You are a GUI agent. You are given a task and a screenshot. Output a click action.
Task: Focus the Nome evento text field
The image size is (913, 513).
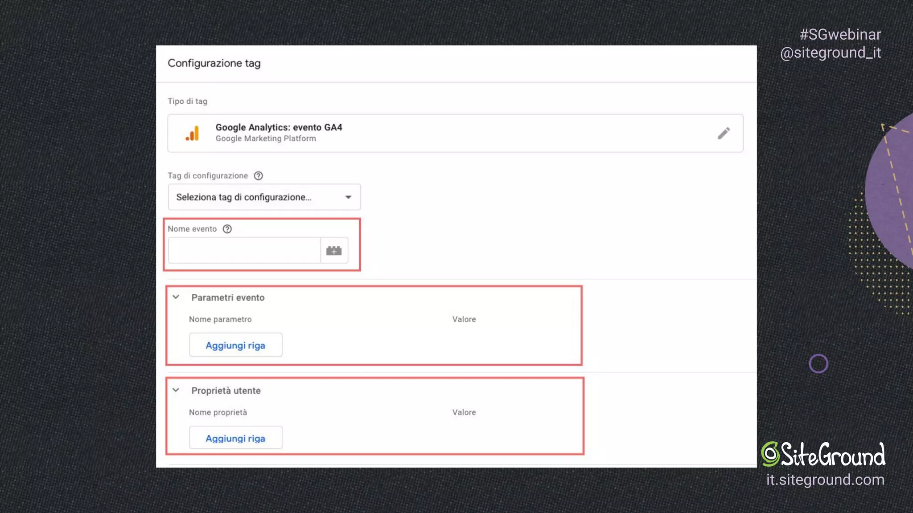(244, 250)
